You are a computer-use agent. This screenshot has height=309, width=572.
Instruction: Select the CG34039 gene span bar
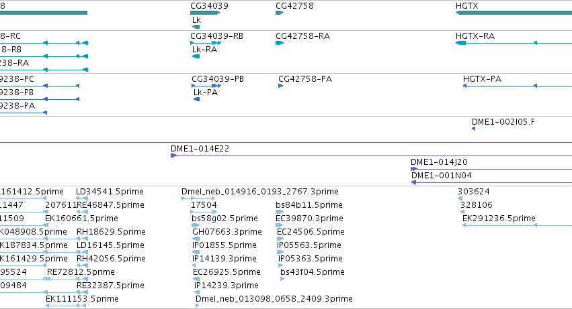206,13
